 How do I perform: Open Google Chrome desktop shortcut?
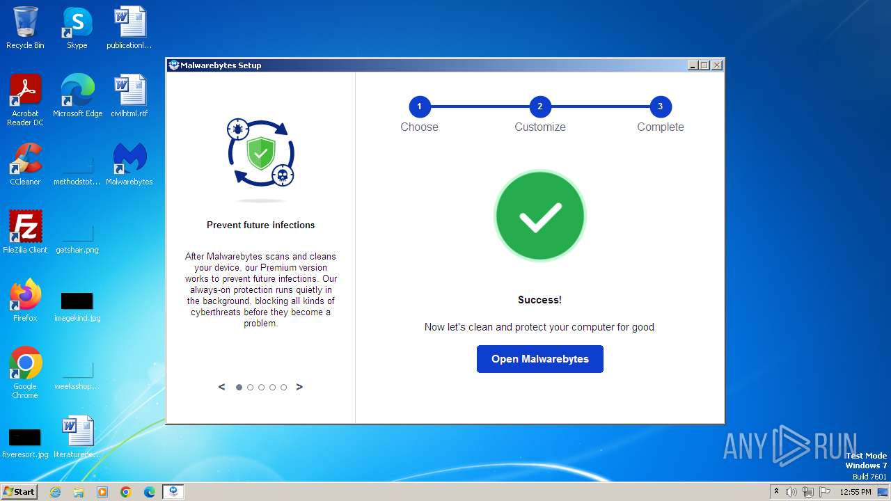click(x=25, y=373)
